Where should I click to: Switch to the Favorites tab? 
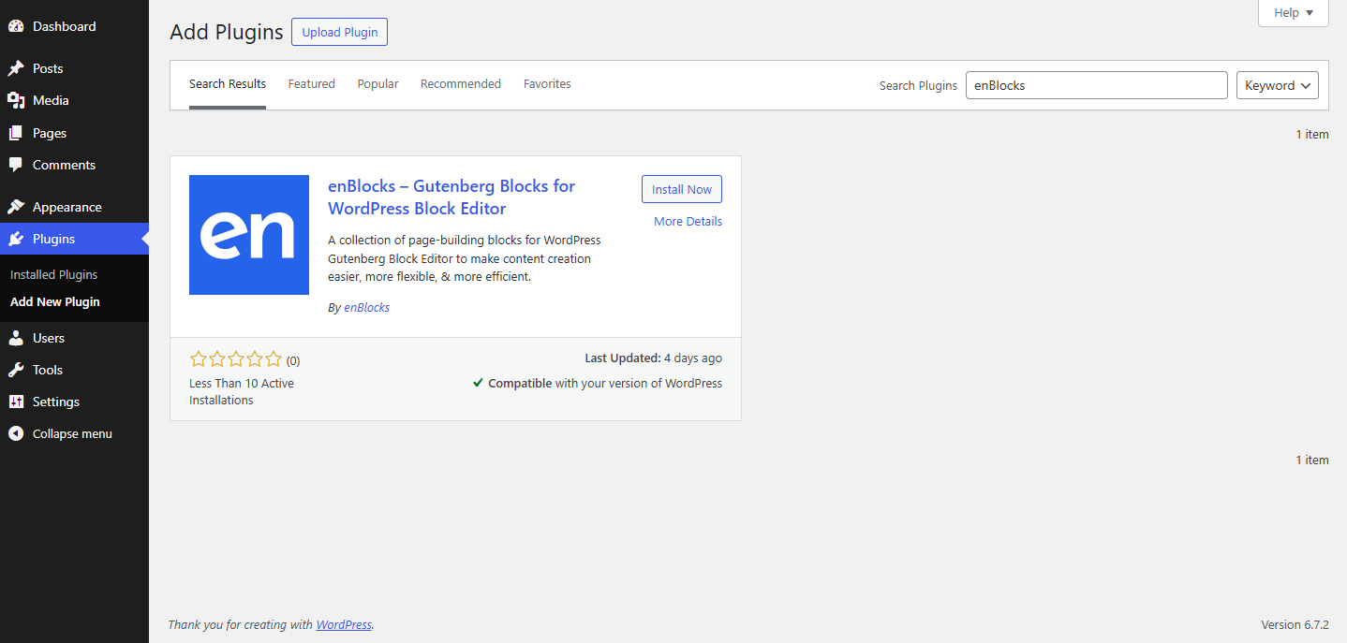547,84
